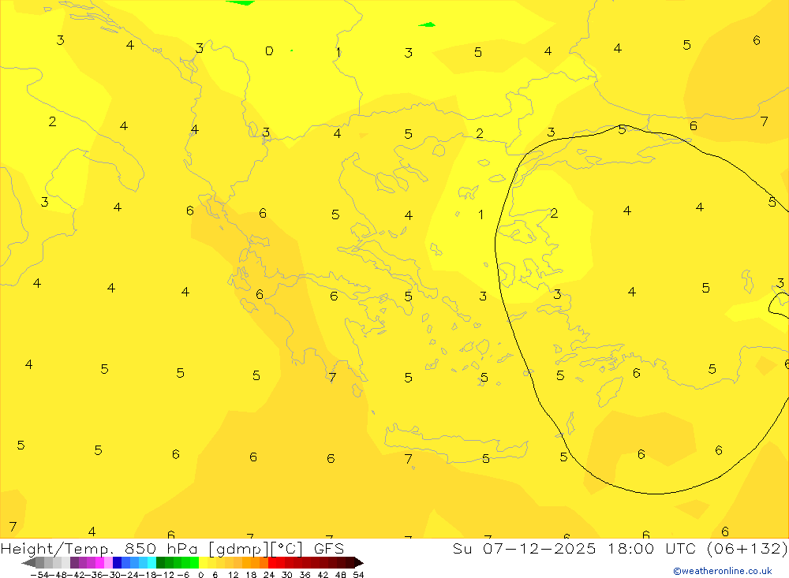
Task: Click the "54" label at the scale's right end
Action: pos(358,575)
